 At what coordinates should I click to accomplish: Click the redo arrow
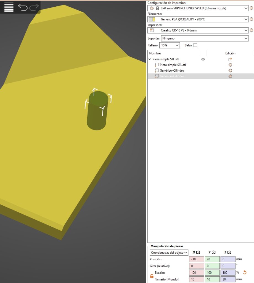click(34, 7)
